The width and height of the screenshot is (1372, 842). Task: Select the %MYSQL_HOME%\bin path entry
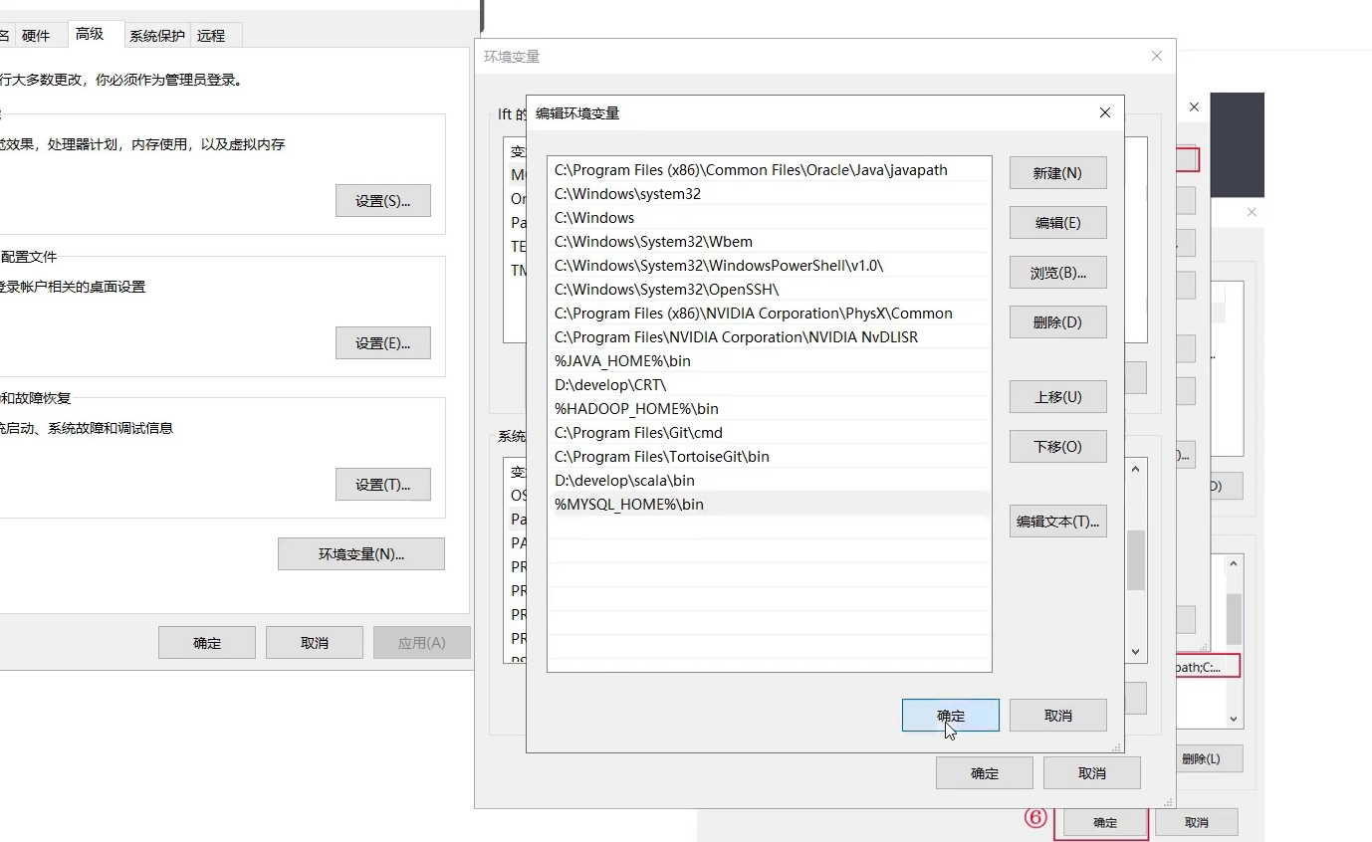[x=770, y=504]
